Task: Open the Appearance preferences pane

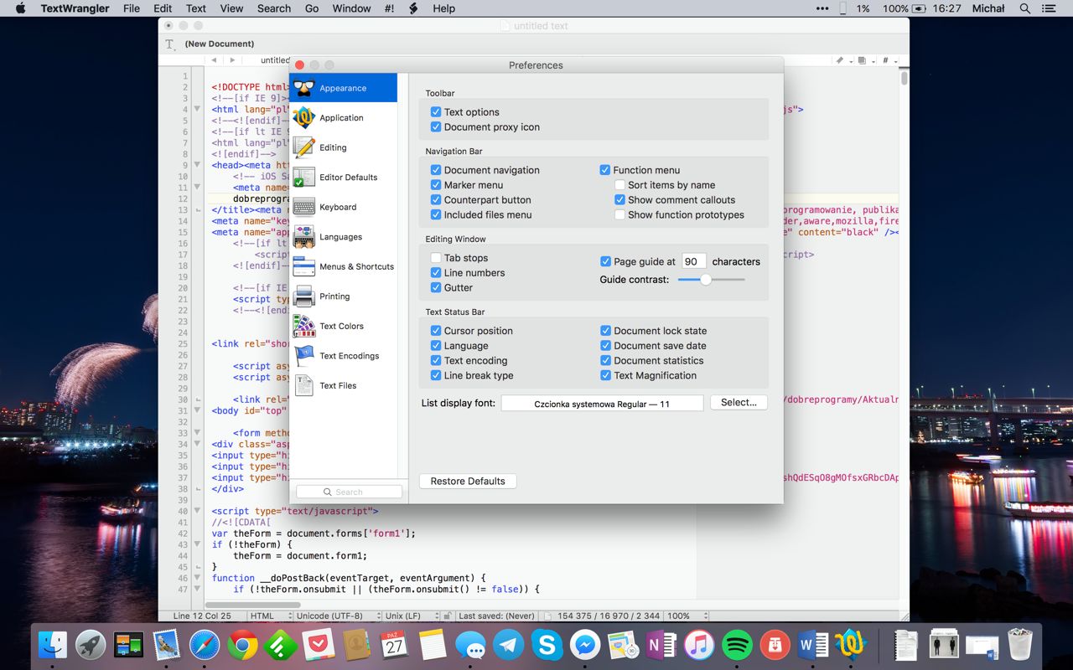Action: tap(343, 88)
